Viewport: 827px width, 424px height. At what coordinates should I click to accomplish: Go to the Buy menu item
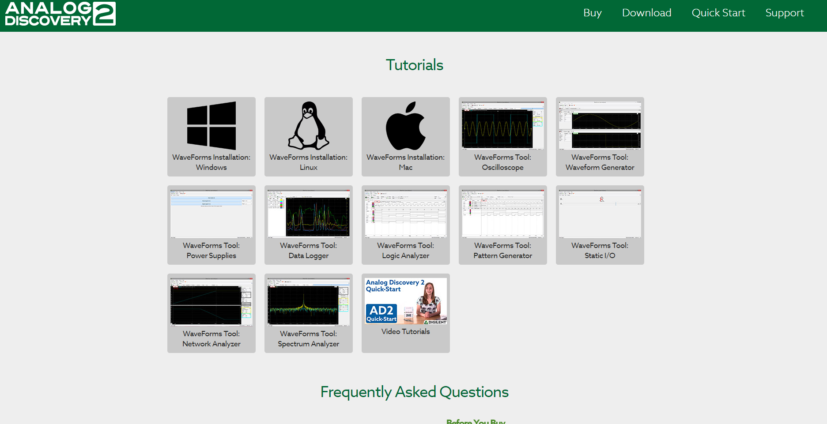(592, 13)
